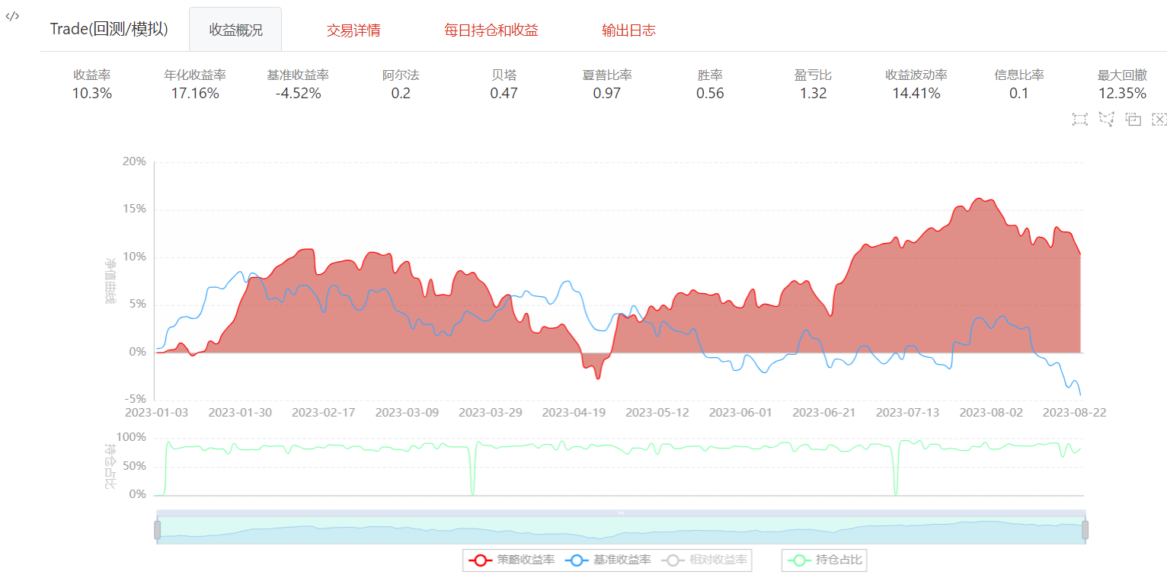The width and height of the screenshot is (1167, 581).
Task: Click the right handle of the data zoom slider
Action: (x=1085, y=530)
